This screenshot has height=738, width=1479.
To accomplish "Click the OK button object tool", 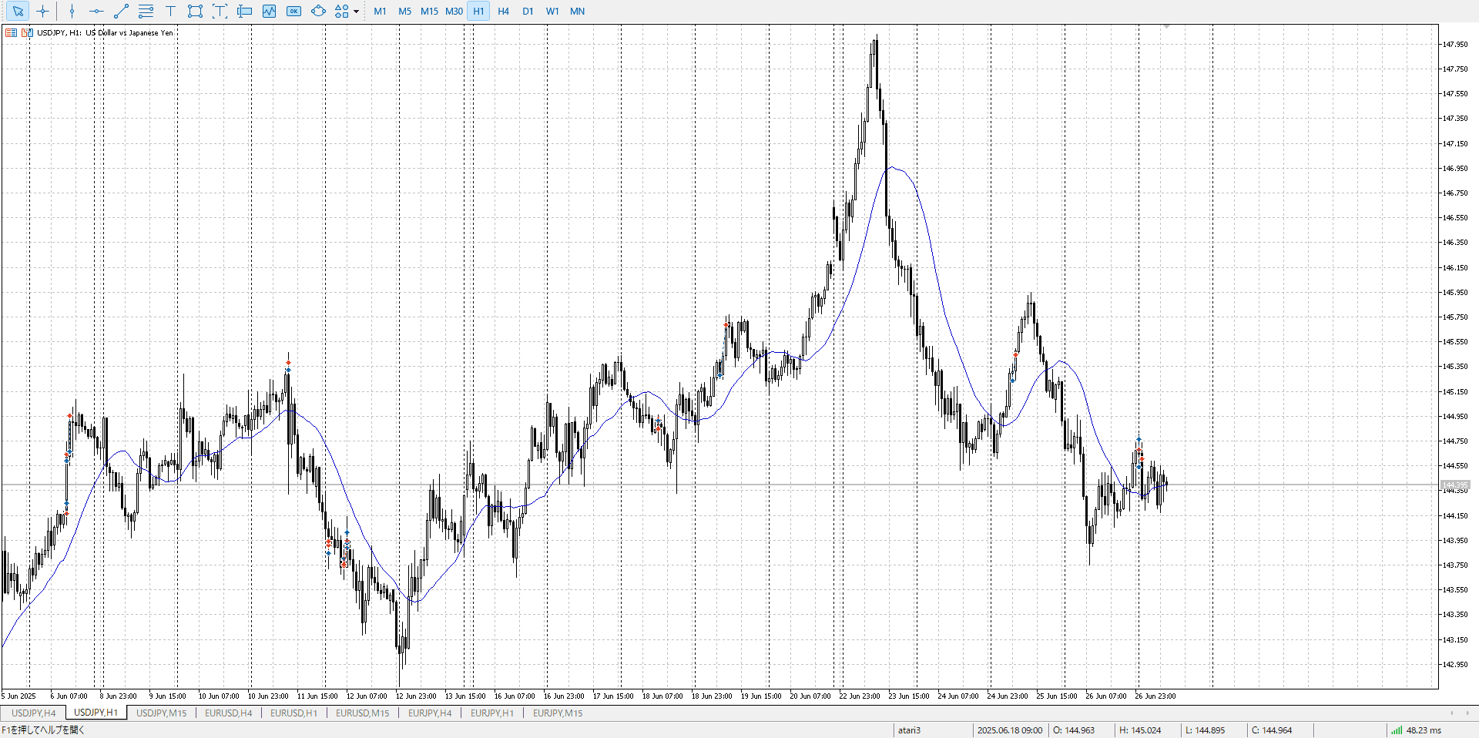I will tap(293, 12).
